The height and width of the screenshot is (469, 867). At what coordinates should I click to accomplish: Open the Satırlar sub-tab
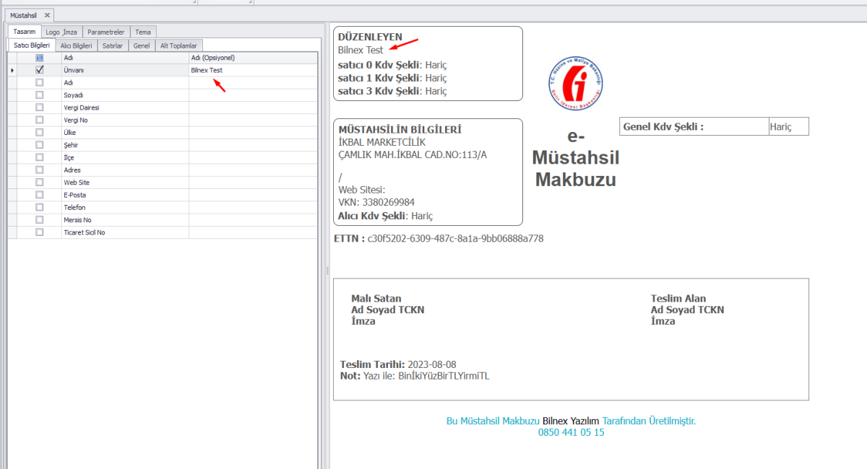click(113, 45)
